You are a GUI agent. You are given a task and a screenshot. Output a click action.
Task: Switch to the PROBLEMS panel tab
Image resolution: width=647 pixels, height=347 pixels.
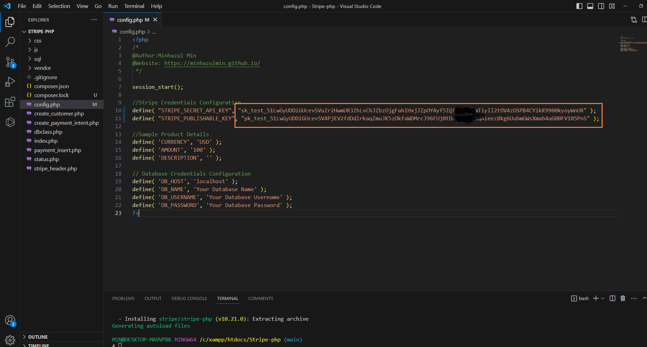tap(123, 298)
